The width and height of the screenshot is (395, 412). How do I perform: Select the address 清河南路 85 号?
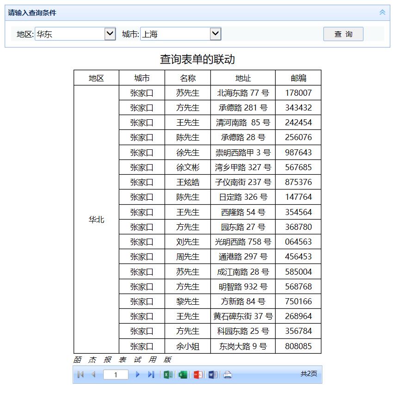point(243,123)
